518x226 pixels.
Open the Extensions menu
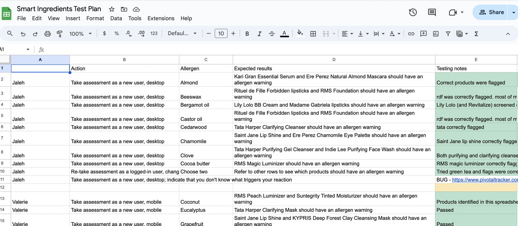(161, 18)
